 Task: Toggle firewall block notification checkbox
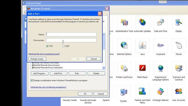pyautogui.click(x=32, y=80)
